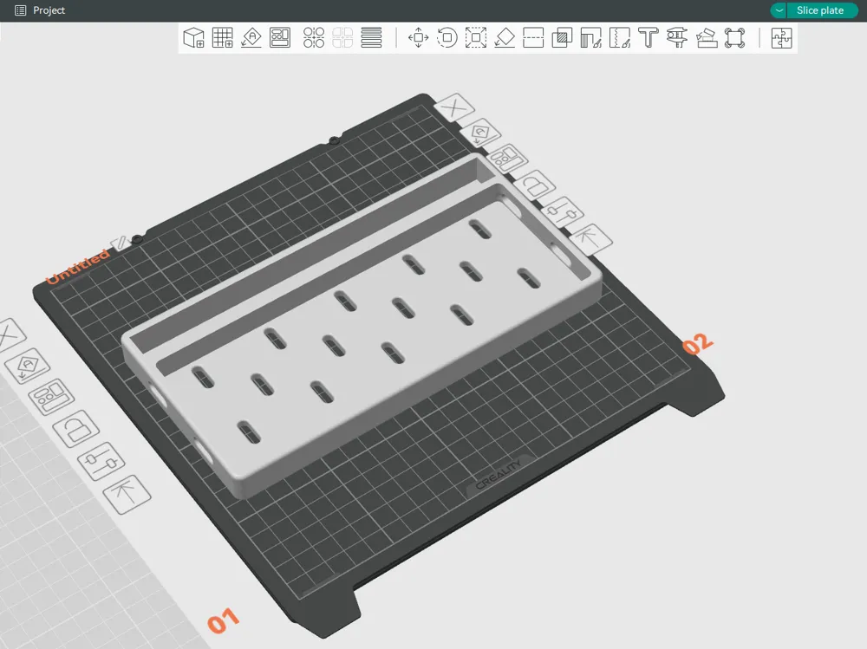This screenshot has width=867, height=649.
Task: Expand the dropdown arrow beside Slice plate
Action: click(779, 10)
